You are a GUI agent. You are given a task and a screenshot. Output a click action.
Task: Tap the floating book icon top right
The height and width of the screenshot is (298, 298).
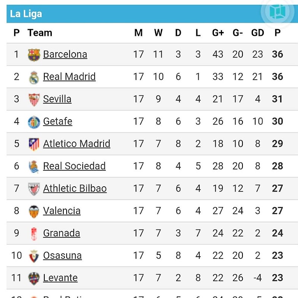[x=278, y=12]
